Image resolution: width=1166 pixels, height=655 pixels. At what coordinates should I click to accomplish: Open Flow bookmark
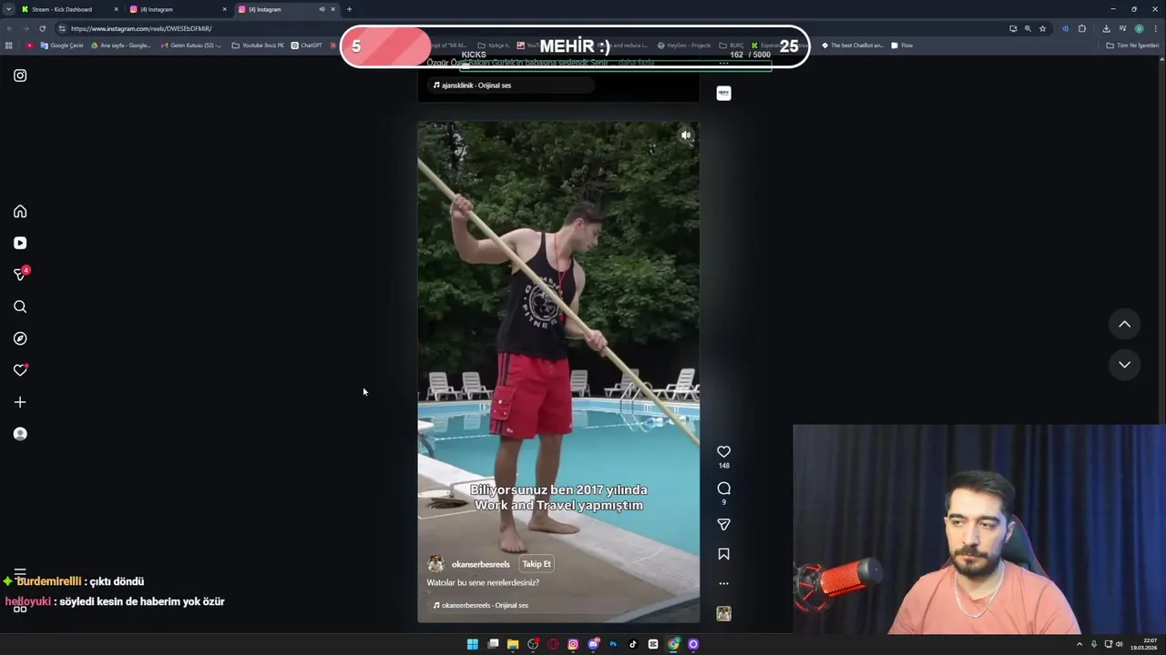point(902,45)
